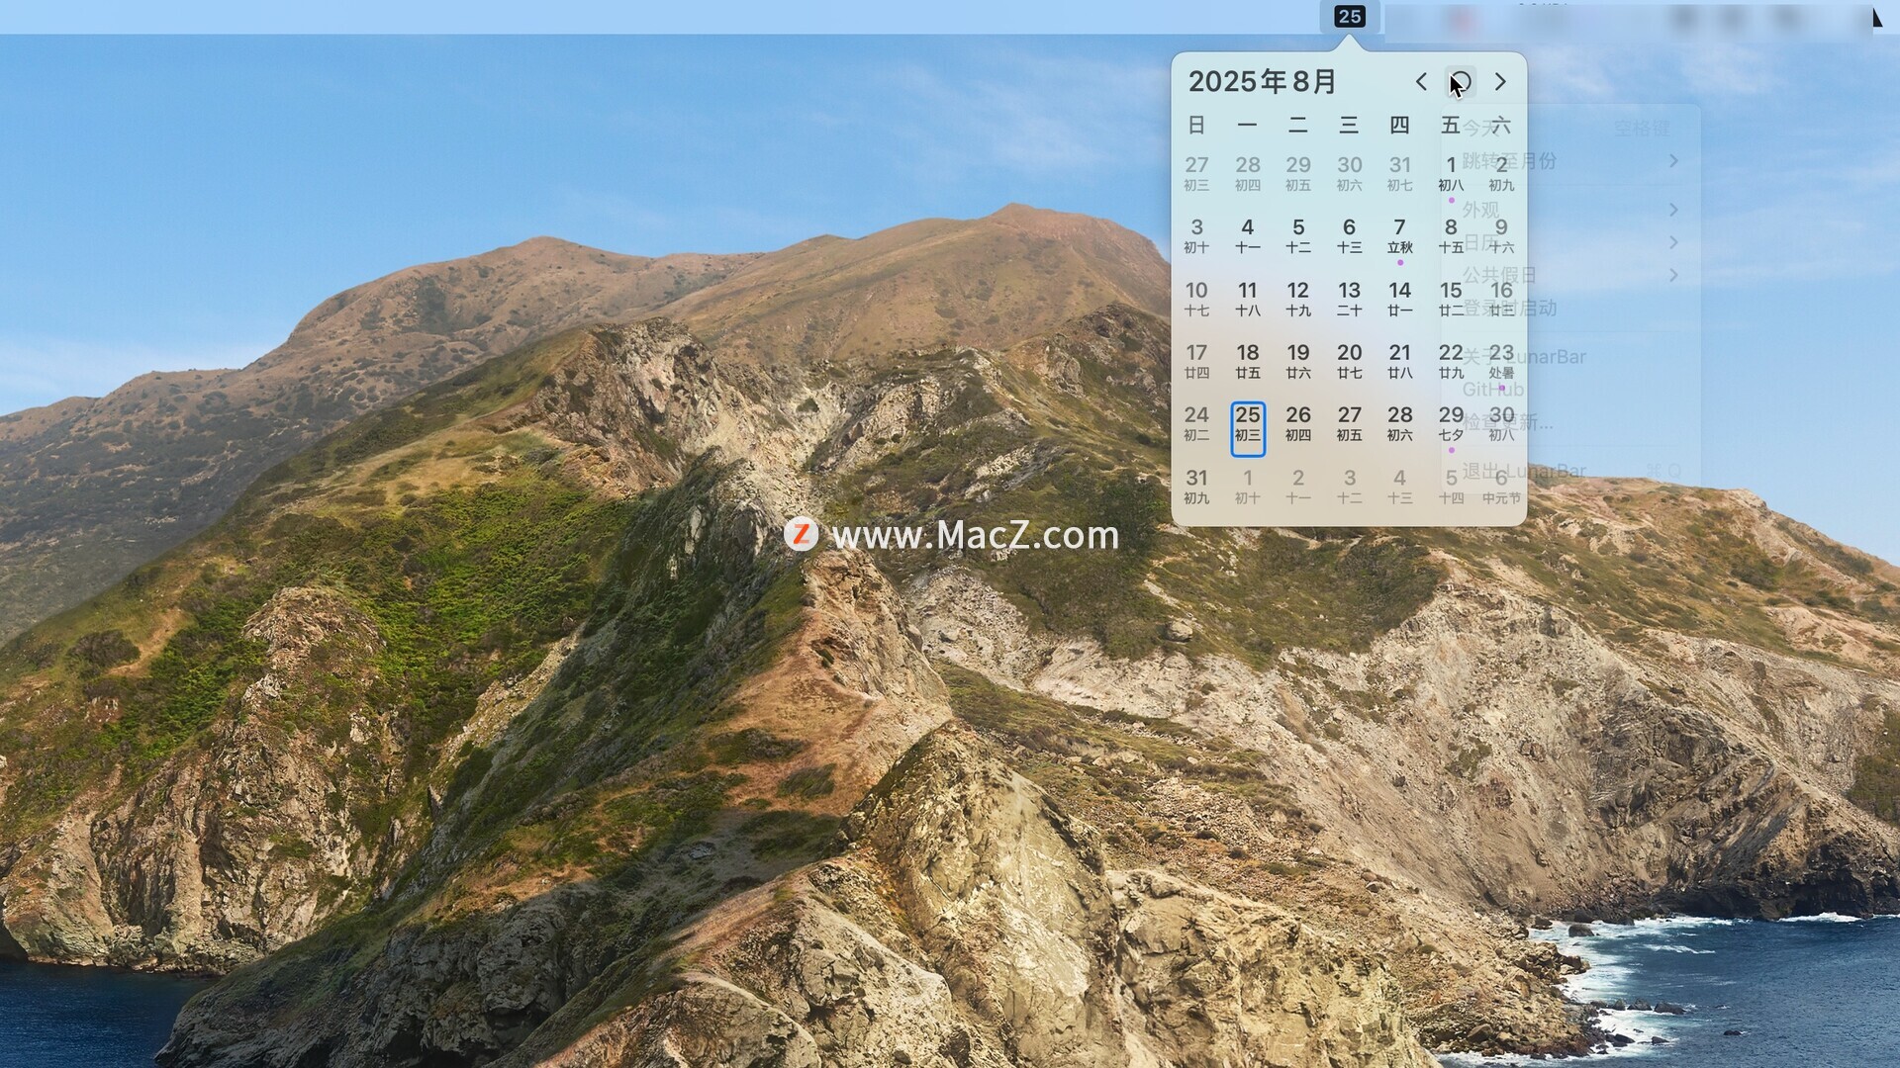Screen dimensions: 1900x1068
Task: Select August 18 labeled 廿五
Action: [x=1248, y=363]
